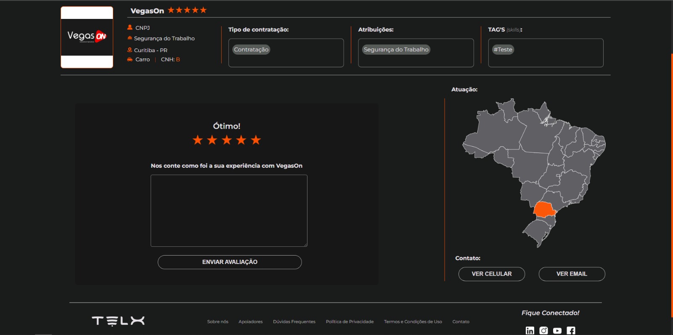Image resolution: width=673 pixels, height=335 pixels.
Task: Click the VegasOn logo thumbnail
Action: click(x=87, y=37)
